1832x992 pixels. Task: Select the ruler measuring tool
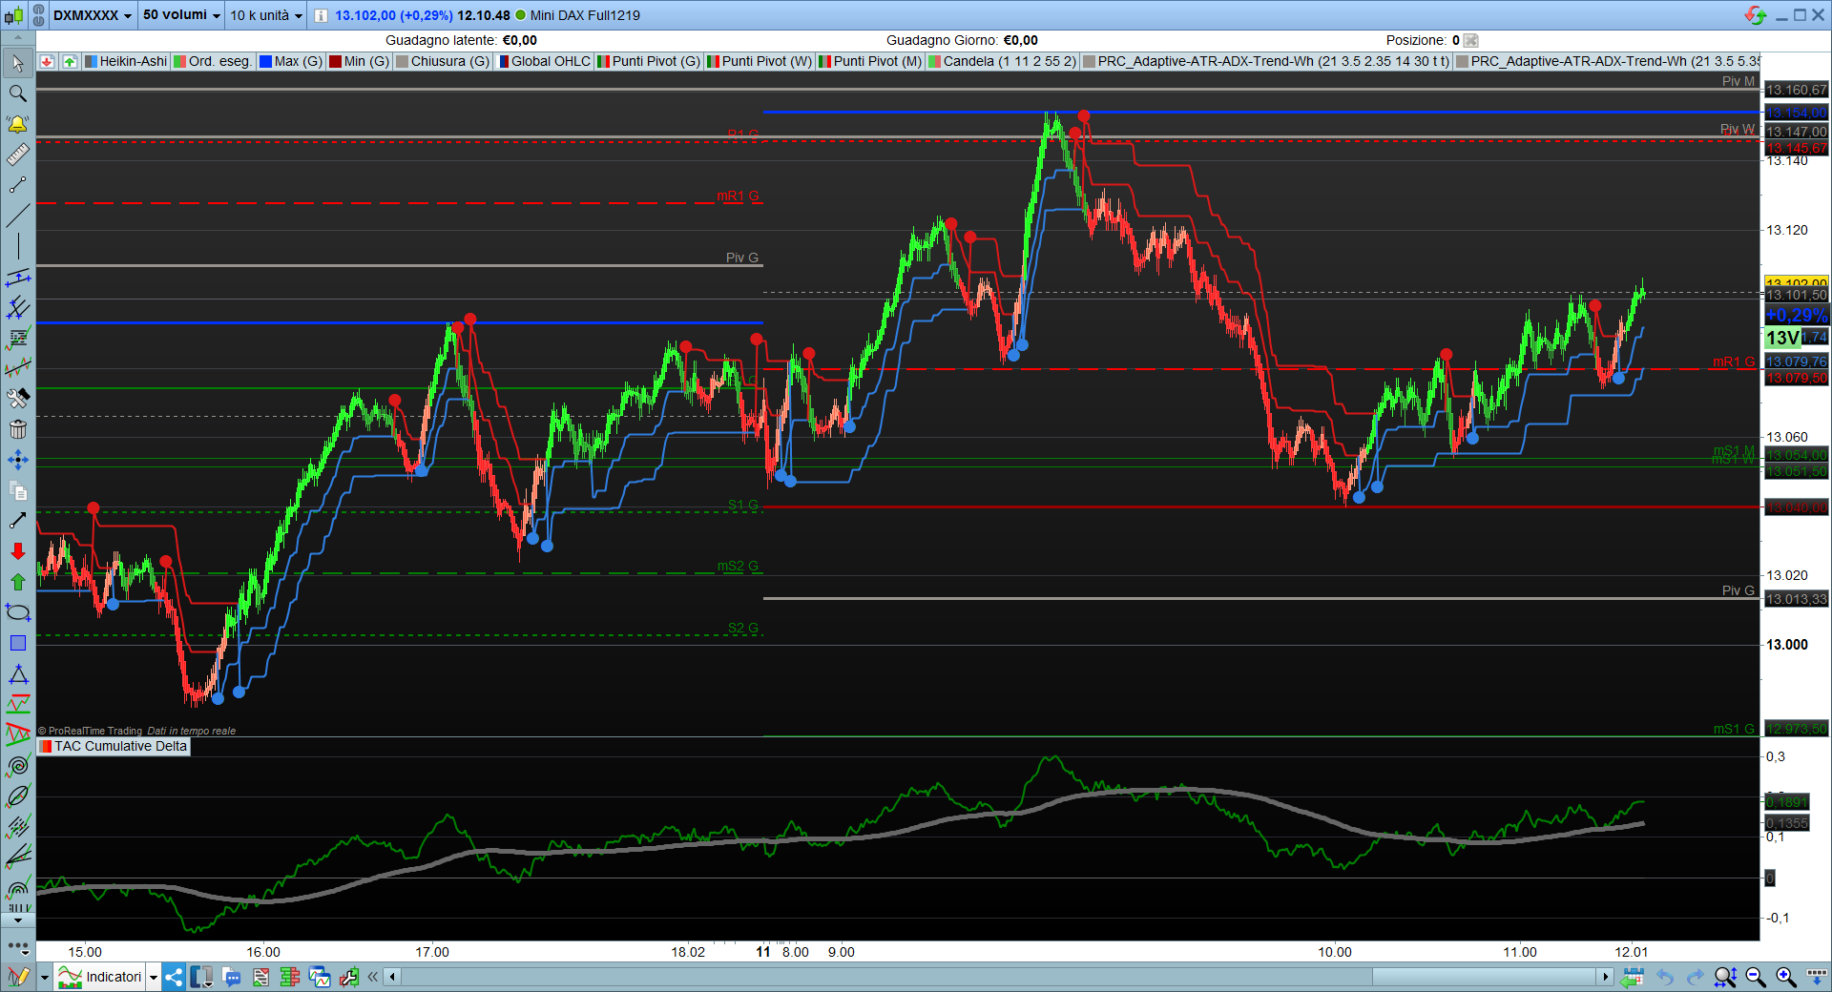click(17, 155)
